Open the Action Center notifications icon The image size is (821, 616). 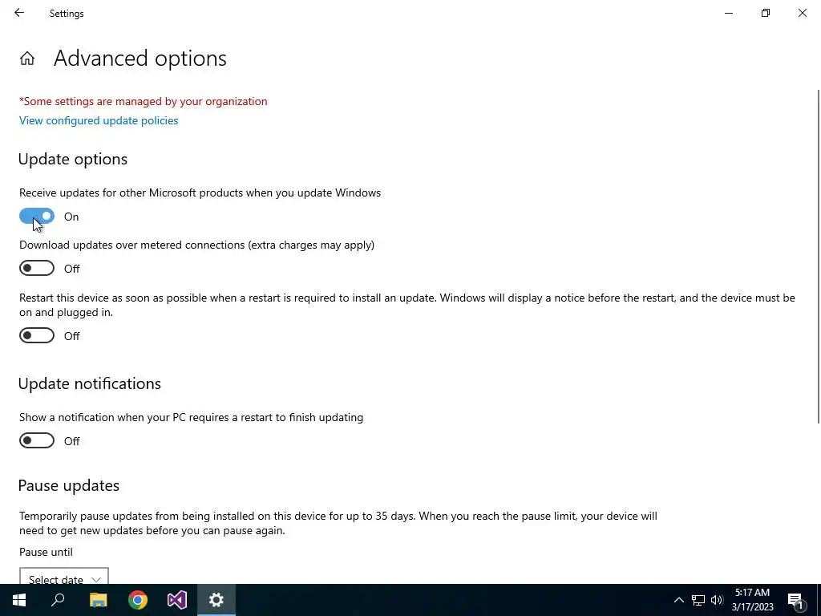(795, 600)
